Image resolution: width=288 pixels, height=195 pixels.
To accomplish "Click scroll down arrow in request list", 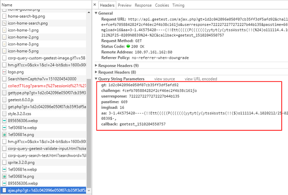I will click(x=89, y=191).
